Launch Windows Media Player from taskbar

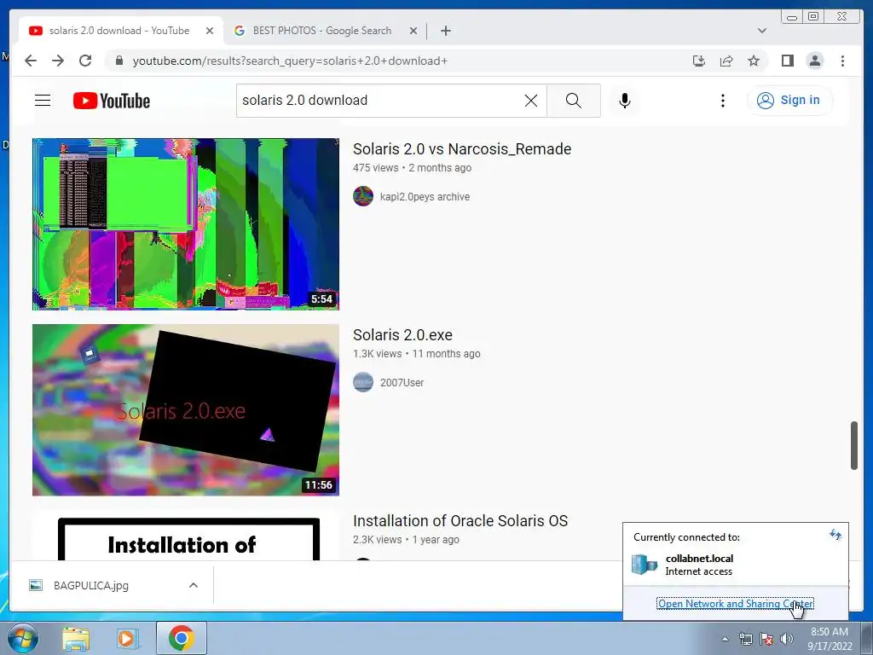(x=127, y=639)
